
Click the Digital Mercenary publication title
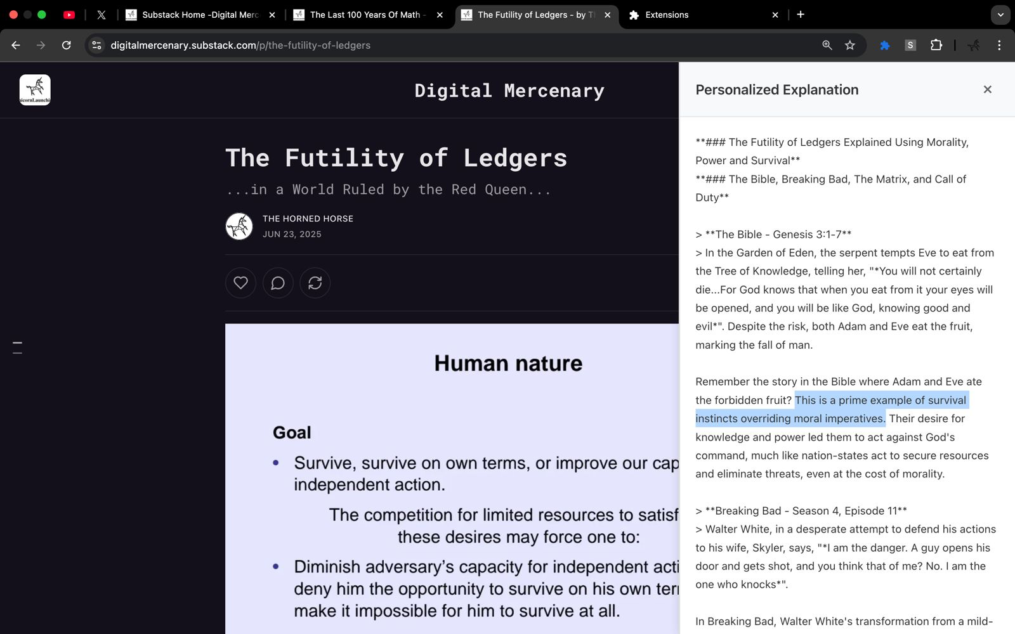(509, 91)
